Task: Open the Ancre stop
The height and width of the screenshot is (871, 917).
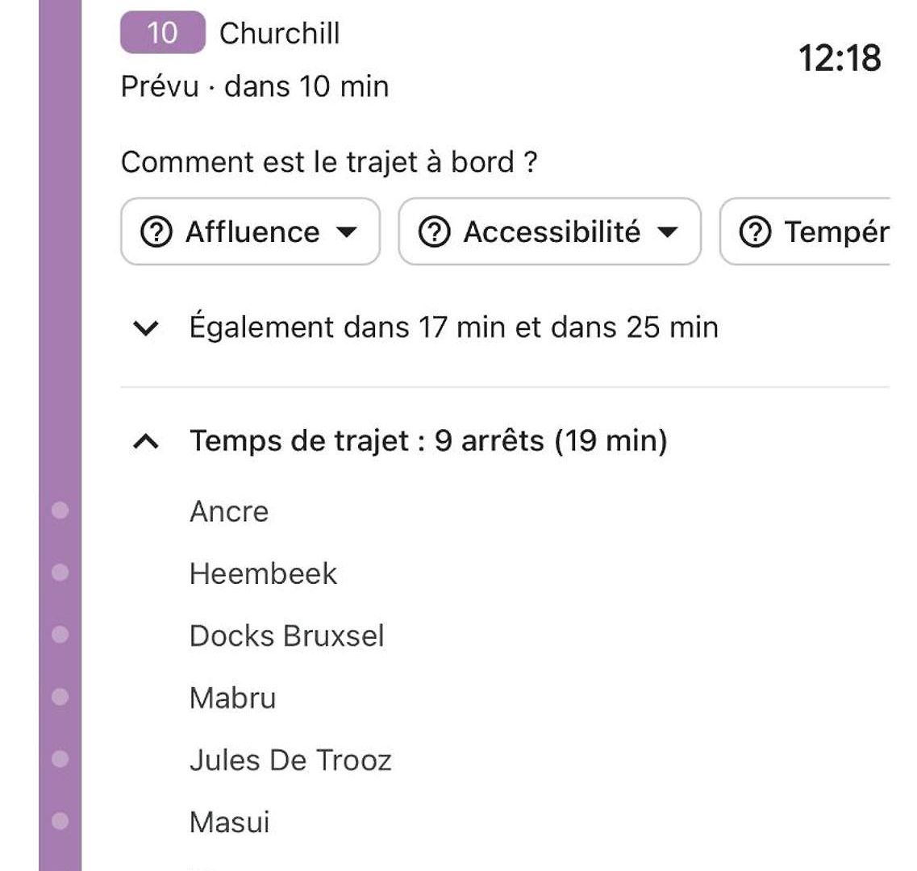Action: click(x=229, y=511)
